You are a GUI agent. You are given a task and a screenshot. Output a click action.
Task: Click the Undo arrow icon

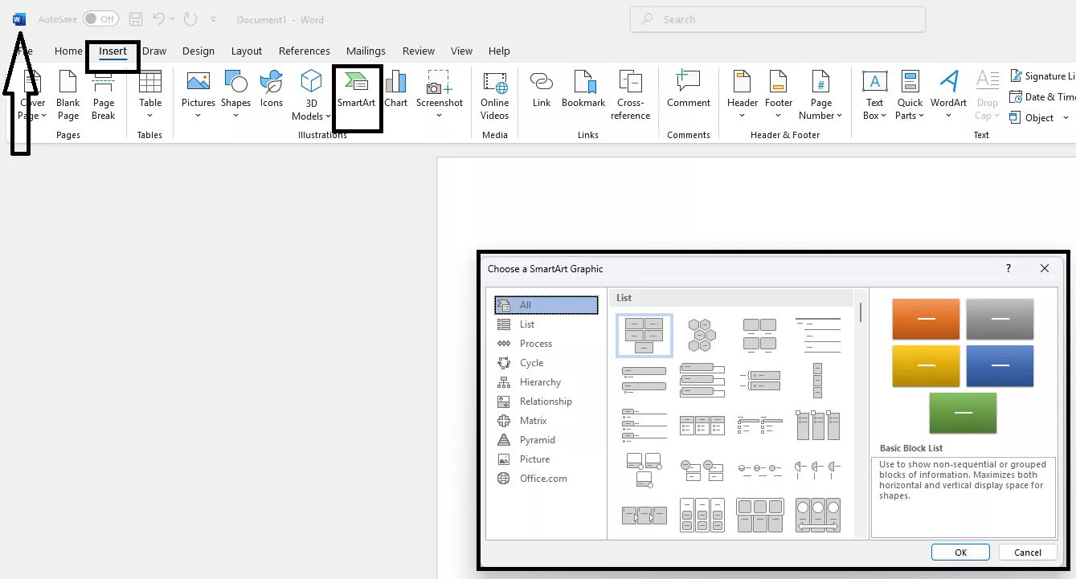pyautogui.click(x=158, y=18)
